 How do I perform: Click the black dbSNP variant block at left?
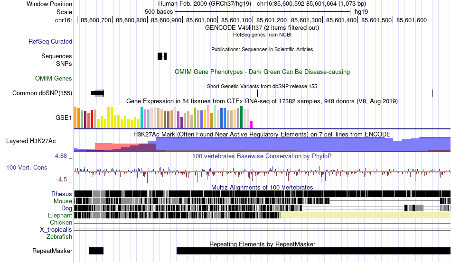coord(97,93)
